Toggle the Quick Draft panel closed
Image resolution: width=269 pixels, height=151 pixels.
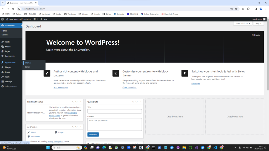pyautogui.click(x=141, y=102)
